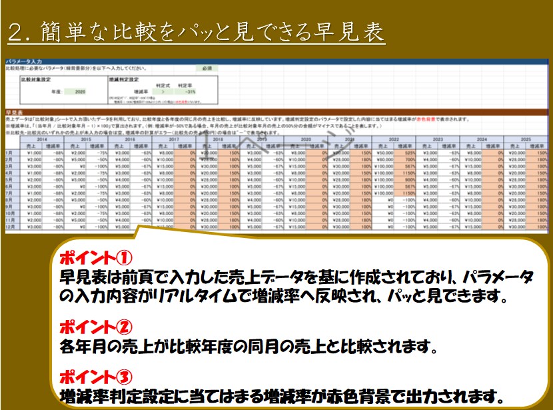Select the 2015 year column header
This screenshot has height=410, width=553.
86,139
